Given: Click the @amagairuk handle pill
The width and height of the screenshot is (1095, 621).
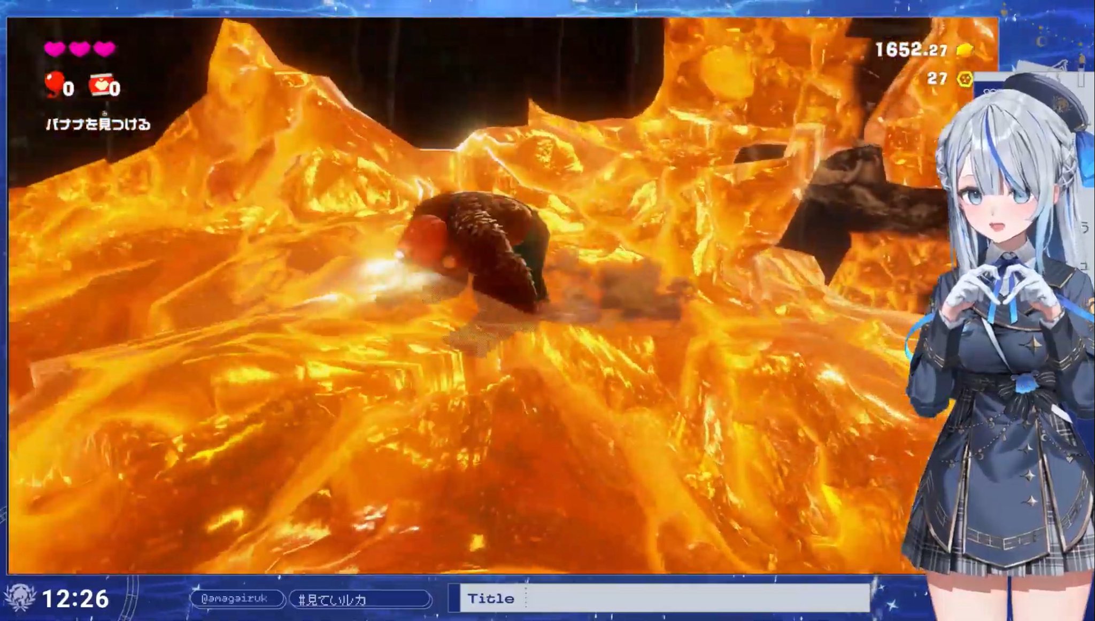Looking at the screenshot, I should (237, 599).
